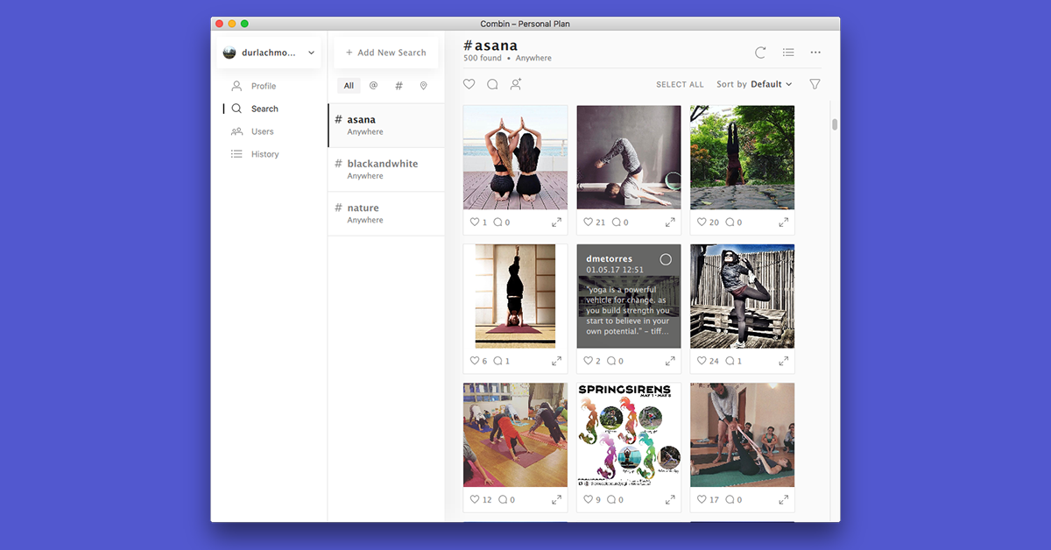Open the filter funnel icon

click(x=815, y=84)
